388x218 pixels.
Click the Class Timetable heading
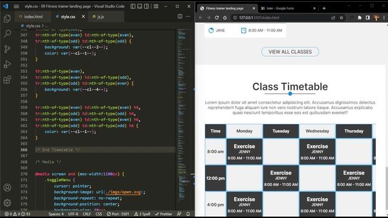click(x=290, y=87)
